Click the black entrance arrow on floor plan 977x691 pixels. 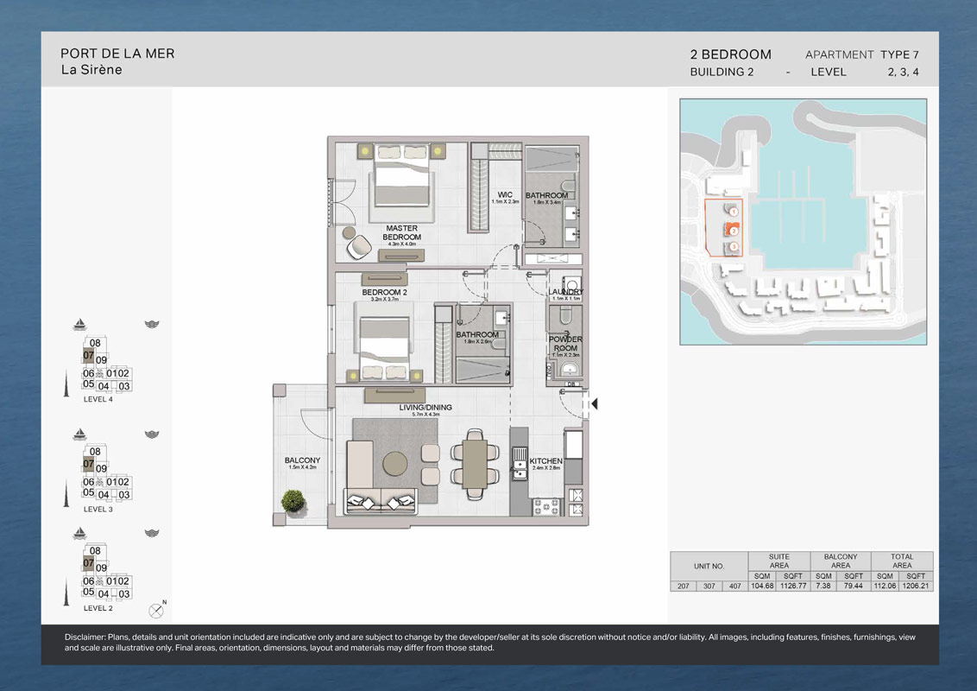point(594,403)
